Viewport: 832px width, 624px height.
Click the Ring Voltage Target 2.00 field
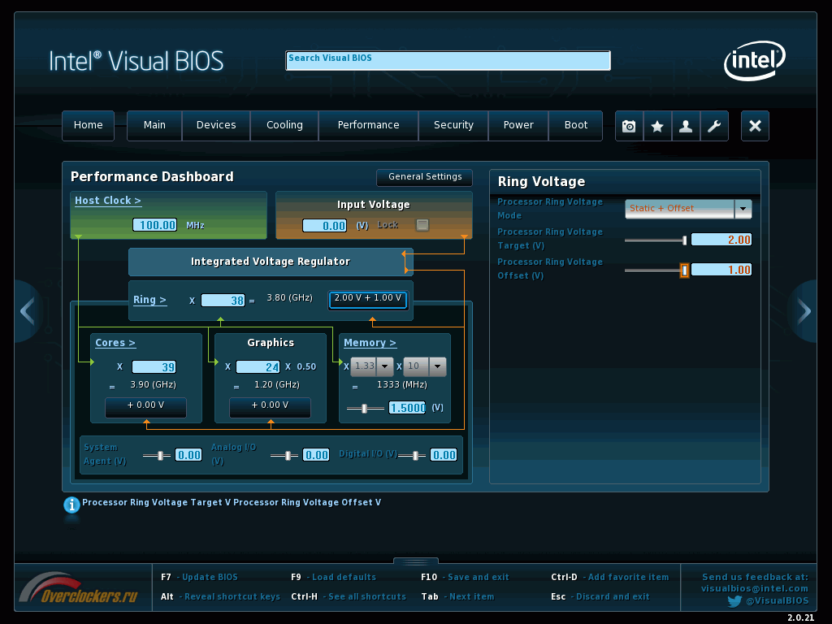[721, 240]
